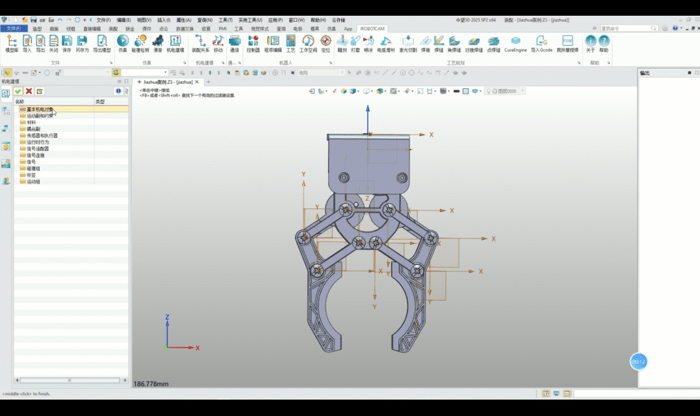The width and height of the screenshot is (700, 416).
Task: Select the 雕刻 engraving process
Action: pos(342,44)
